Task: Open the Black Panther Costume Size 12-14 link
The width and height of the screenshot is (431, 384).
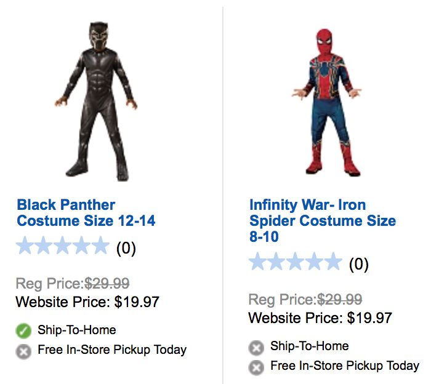Action: click(x=86, y=212)
